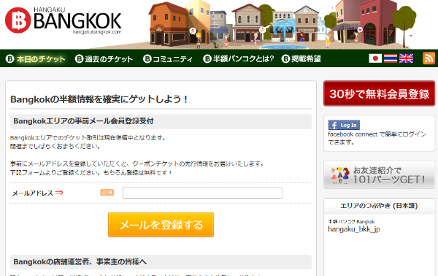Click the facebook connect description text

click(377, 138)
